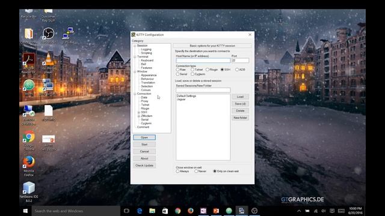Open OBS Studio from the taskbar
This screenshot has height=216, width=385.
254,211
